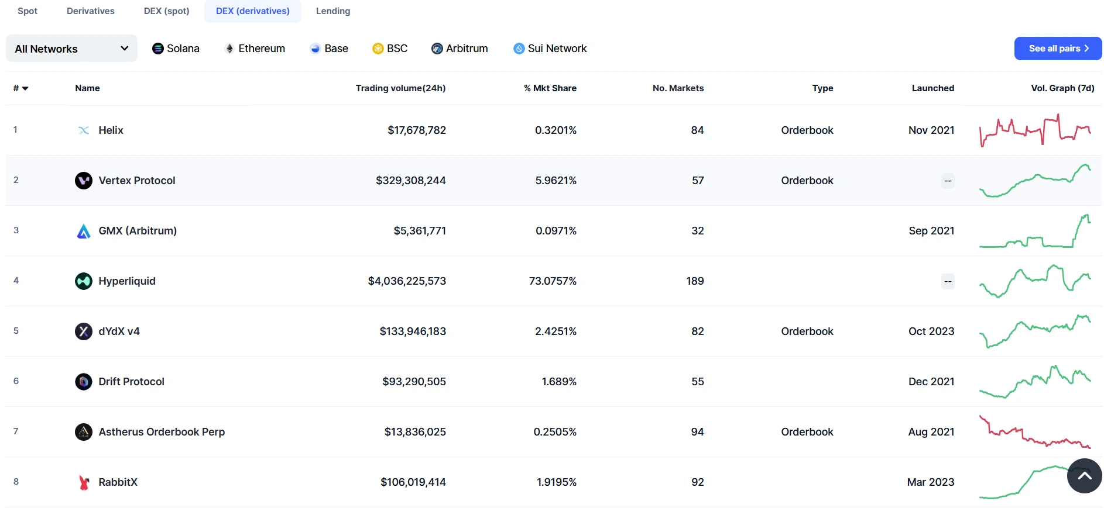Click the Drift Protocol logo icon
Screen dimensions: 1104x508
(x=84, y=382)
